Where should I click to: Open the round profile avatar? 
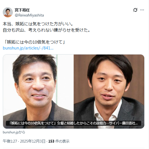pos(8,12)
